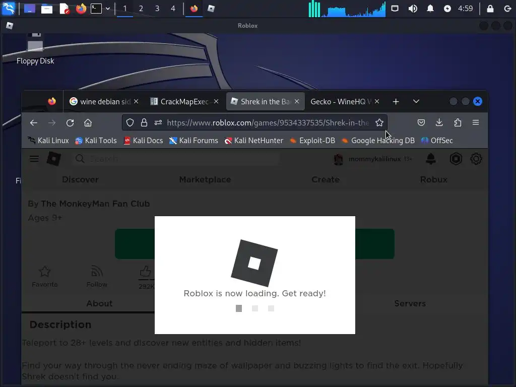The image size is (516, 387).
Task: Open the Kali Forums bookmark
Action: (x=193, y=141)
